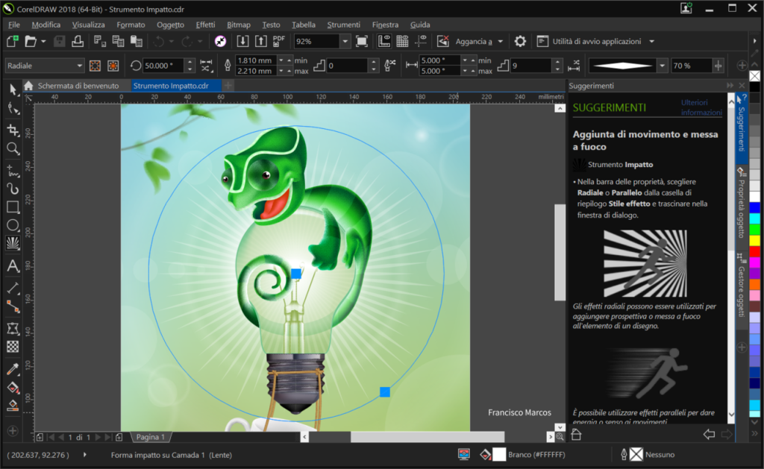Select the Ellipse tool
This screenshot has height=469, width=764.
[x=12, y=224]
